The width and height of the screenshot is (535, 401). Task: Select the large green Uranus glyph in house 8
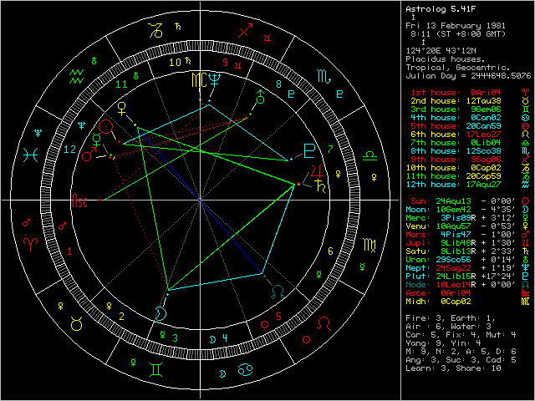[x=260, y=97]
